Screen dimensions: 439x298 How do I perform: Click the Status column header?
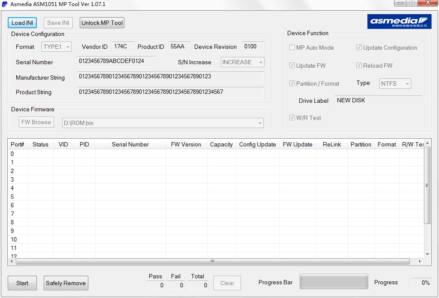[41, 145]
